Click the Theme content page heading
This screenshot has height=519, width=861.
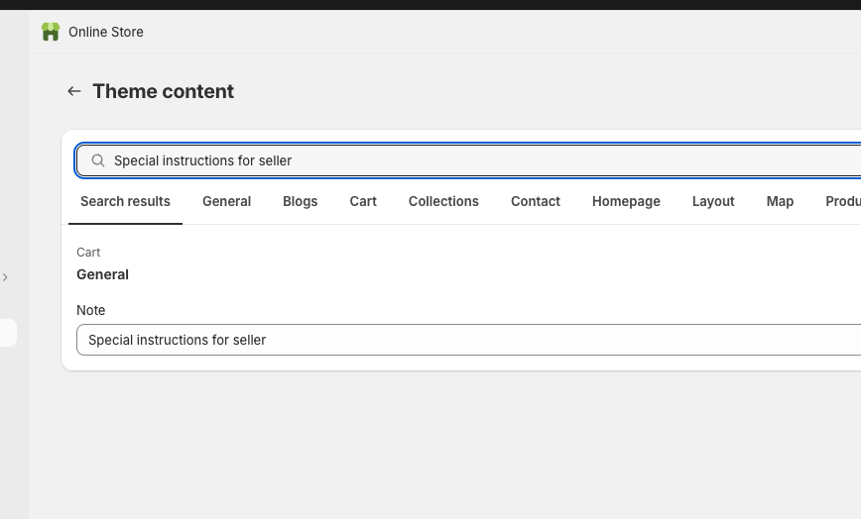pos(164,91)
